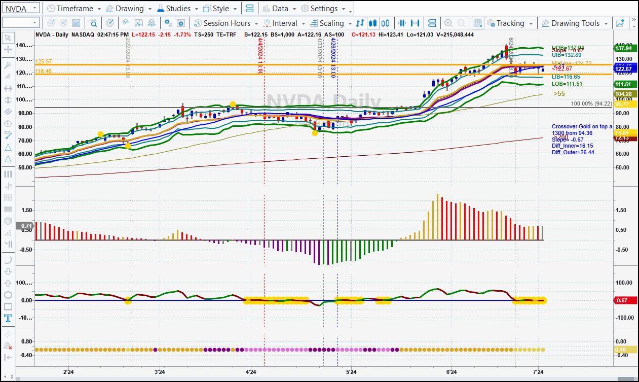Image resolution: width=639 pixels, height=382 pixels.
Task: Click the zoom out magnifier icon
Action: coord(462,23)
